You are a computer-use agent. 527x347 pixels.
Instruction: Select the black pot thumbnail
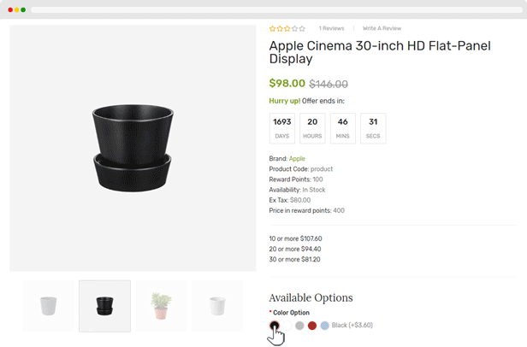[x=104, y=306]
